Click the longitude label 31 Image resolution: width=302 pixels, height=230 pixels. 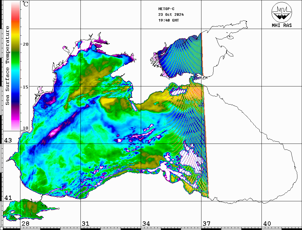click(86, 224)
